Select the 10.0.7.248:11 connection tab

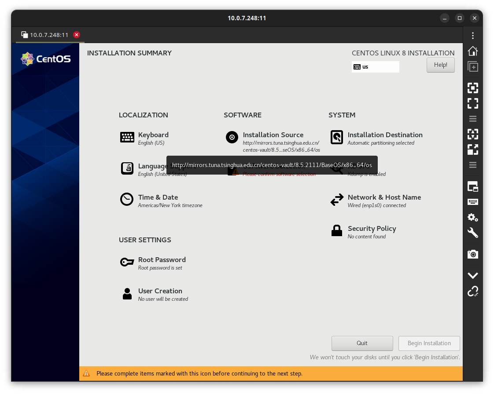(48, 35)
